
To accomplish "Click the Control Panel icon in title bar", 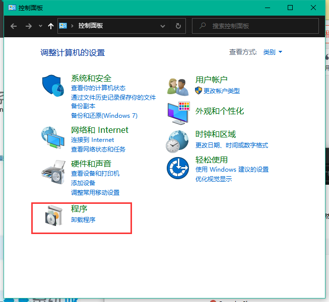I will (12, 8).
